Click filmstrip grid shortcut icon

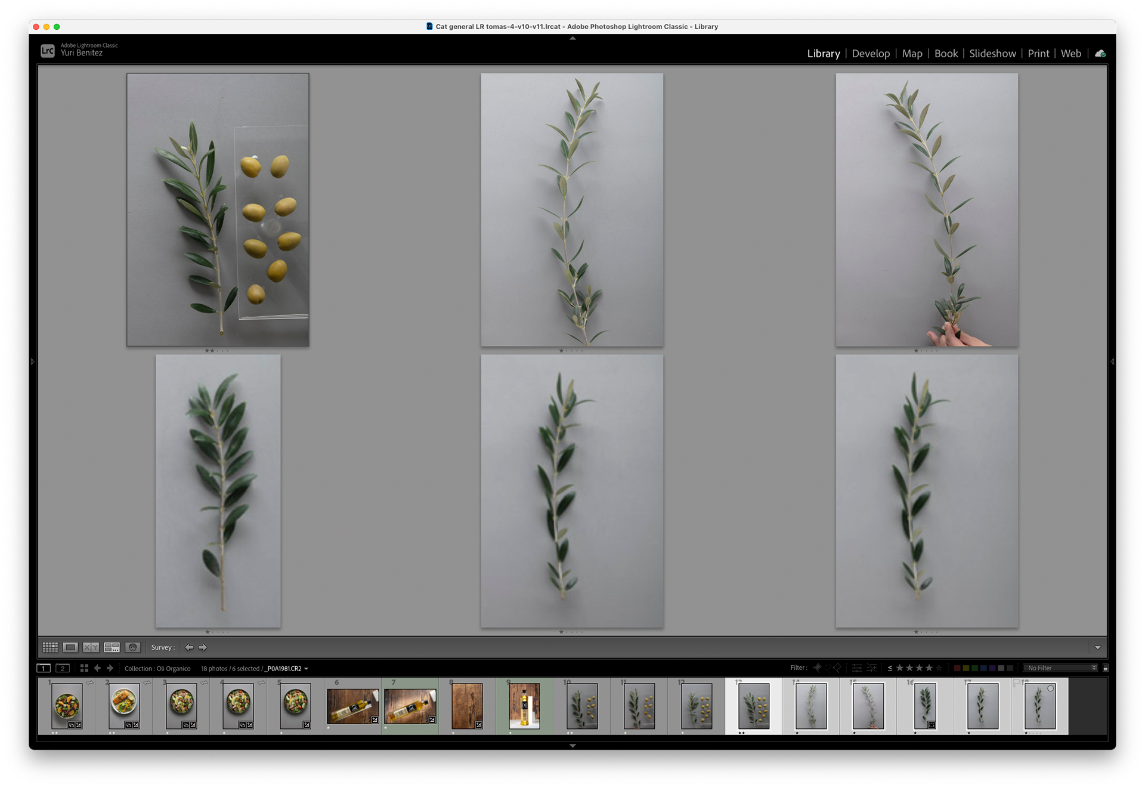(84, 668)
